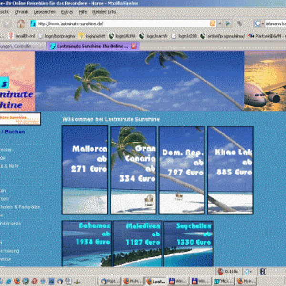Open the Lesezeichen menu

[45, 12]
